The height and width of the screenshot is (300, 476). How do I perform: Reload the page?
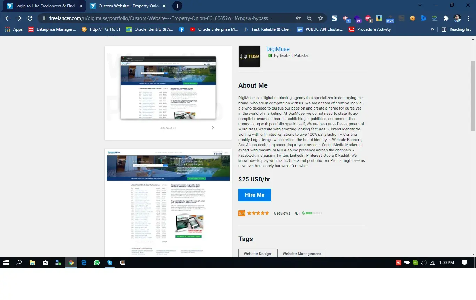tap(30, 18)
